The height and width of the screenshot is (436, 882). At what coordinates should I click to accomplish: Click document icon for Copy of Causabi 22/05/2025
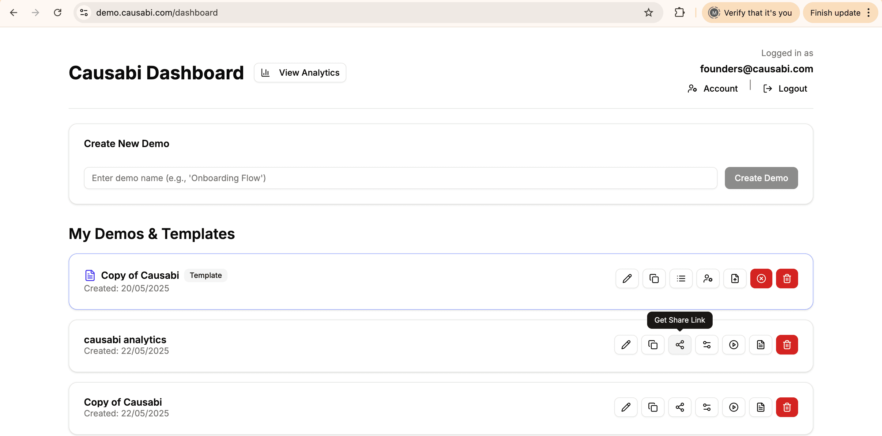pyautogui.click(x=761, y=407)
